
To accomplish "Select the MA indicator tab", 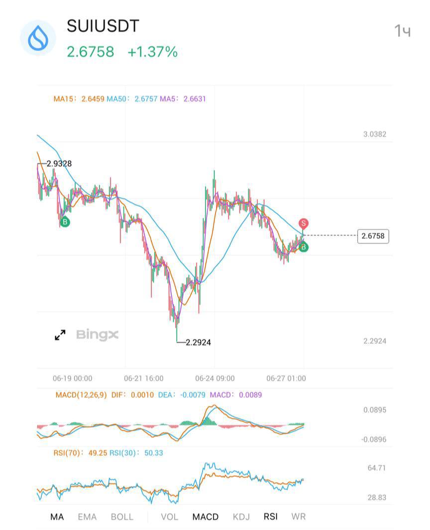I will click(x=57, y=517).
